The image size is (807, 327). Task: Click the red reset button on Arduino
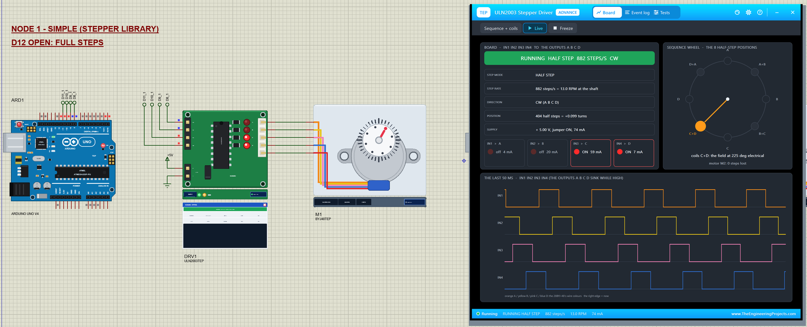tap(19, 124)
